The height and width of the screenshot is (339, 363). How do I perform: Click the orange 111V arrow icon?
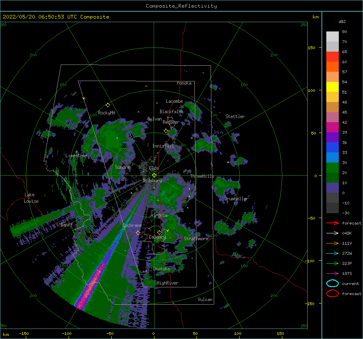point(332,243)
